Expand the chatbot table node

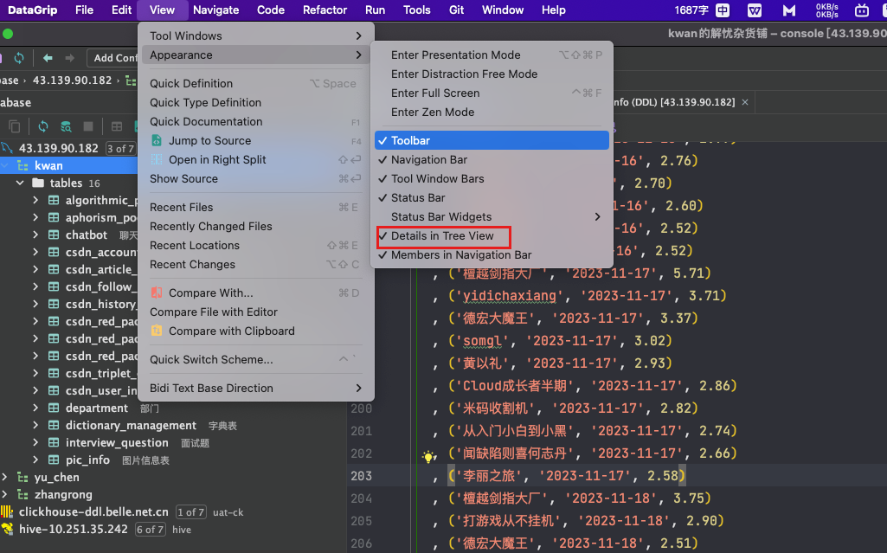35,235
